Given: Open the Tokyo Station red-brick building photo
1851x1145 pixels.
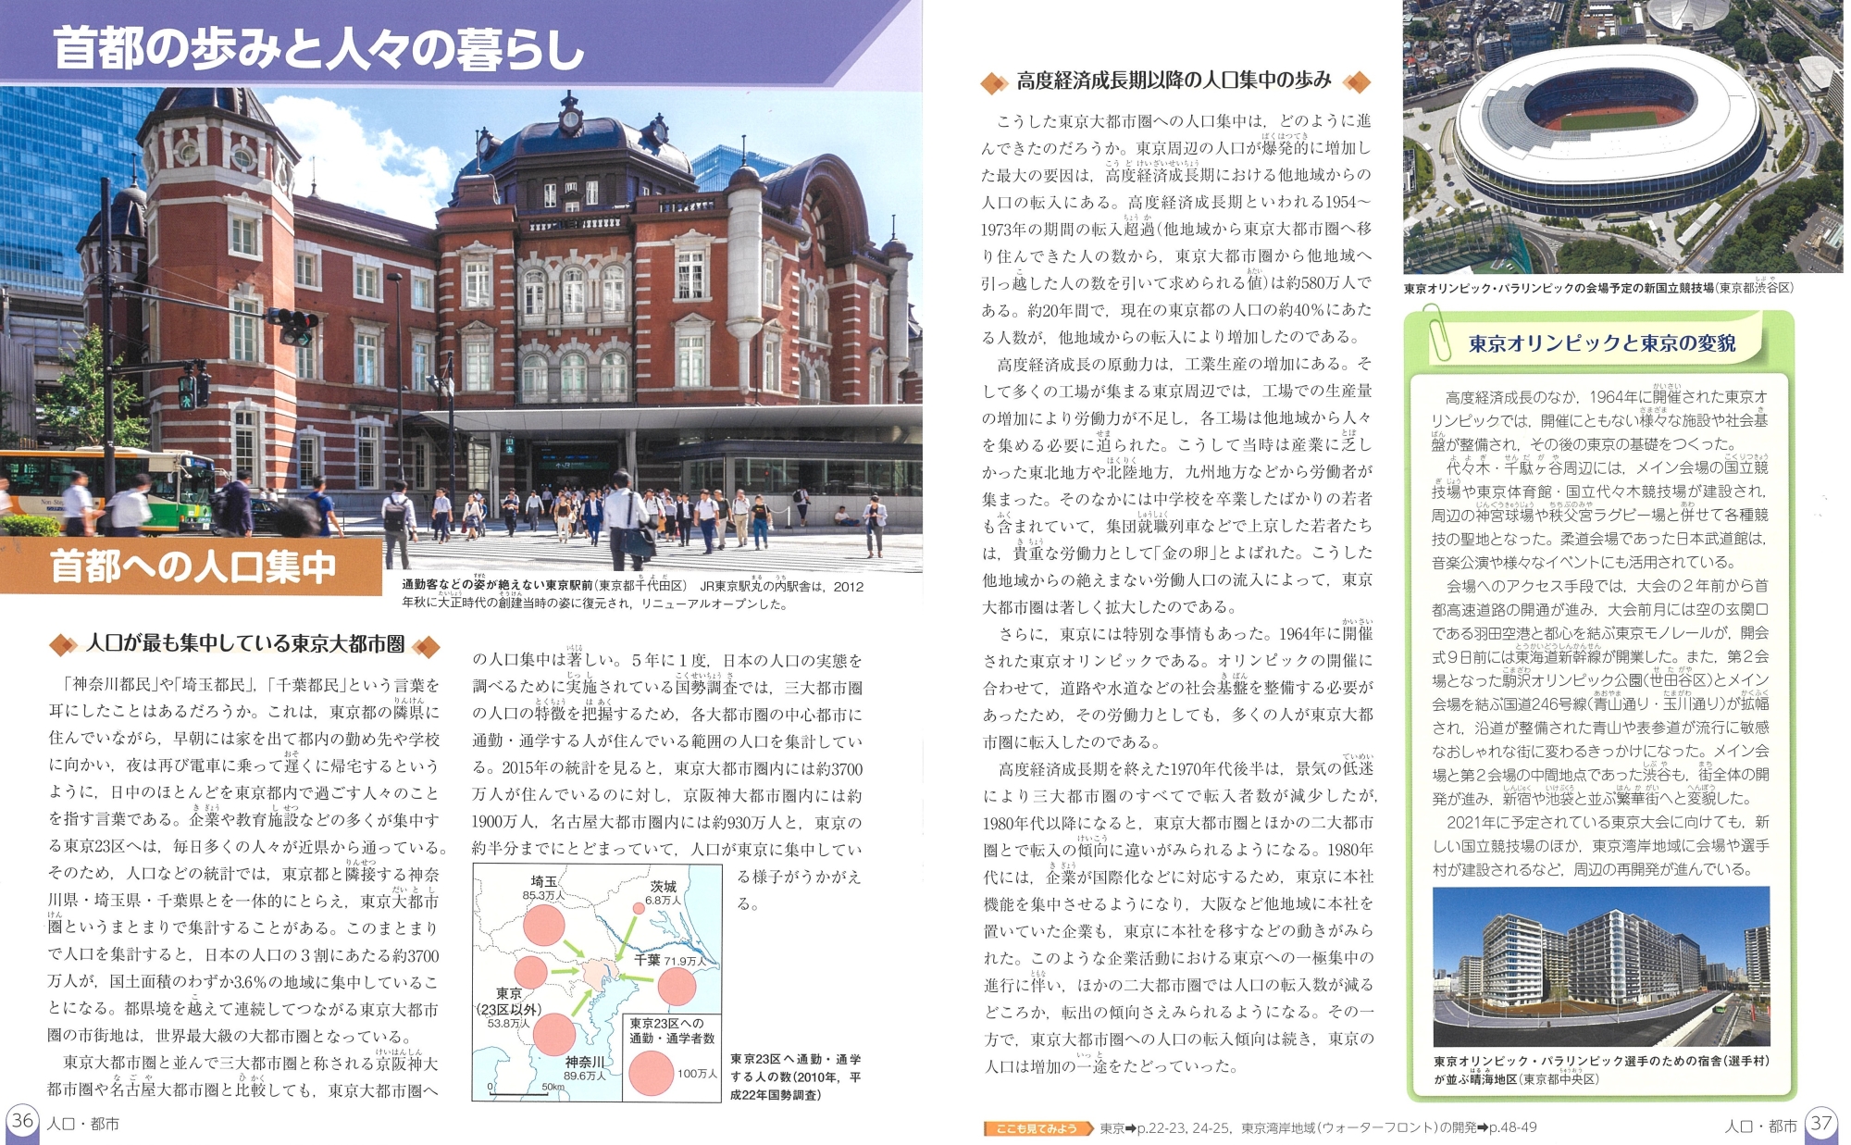Looking at the screenshot, I should coord(461,329).
